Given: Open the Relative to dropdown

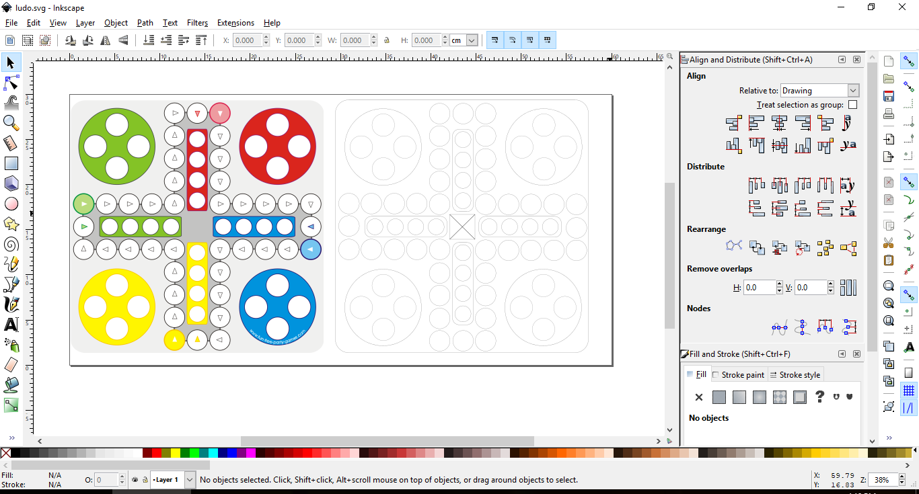Looking at the screenshot, I should (x=853, y=90).
